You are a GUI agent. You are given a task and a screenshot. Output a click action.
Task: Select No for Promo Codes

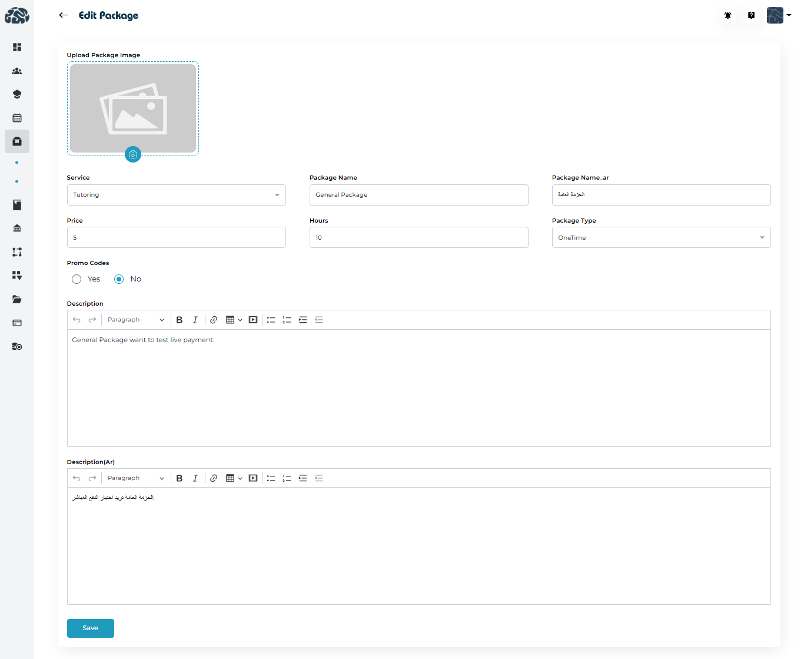[x=119, y=279]
